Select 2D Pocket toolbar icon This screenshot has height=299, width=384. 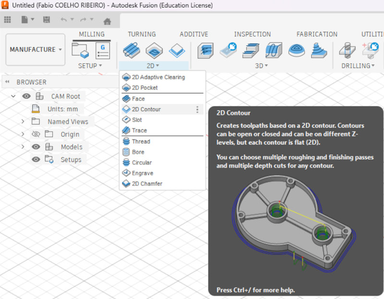click(154, 50)
